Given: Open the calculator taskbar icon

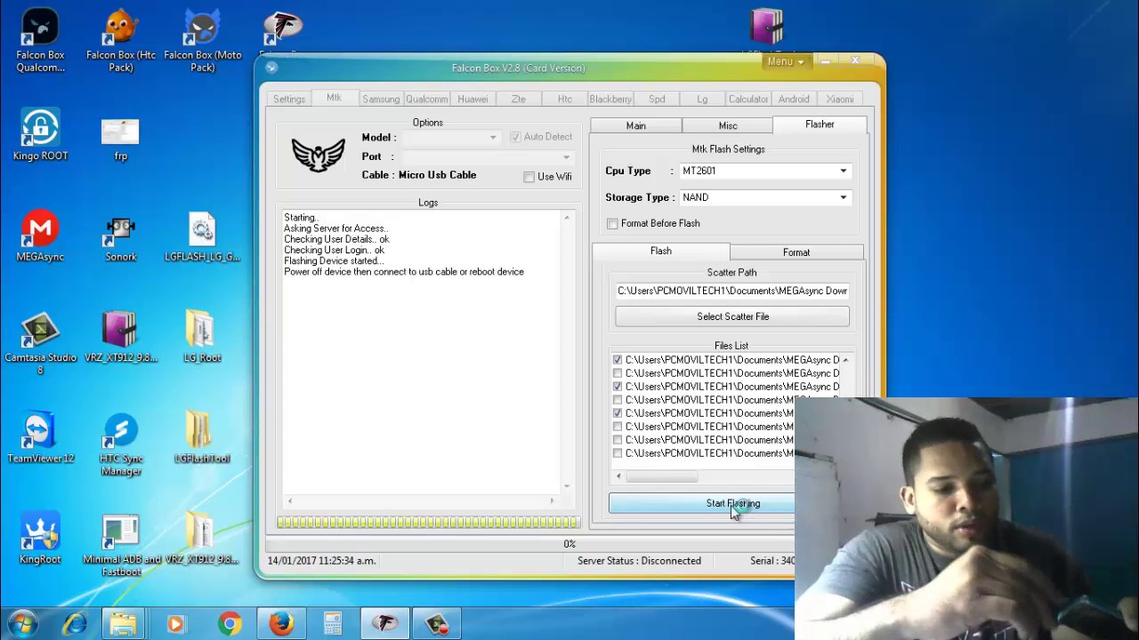Looking at the screenshot, I should [333, 624].
